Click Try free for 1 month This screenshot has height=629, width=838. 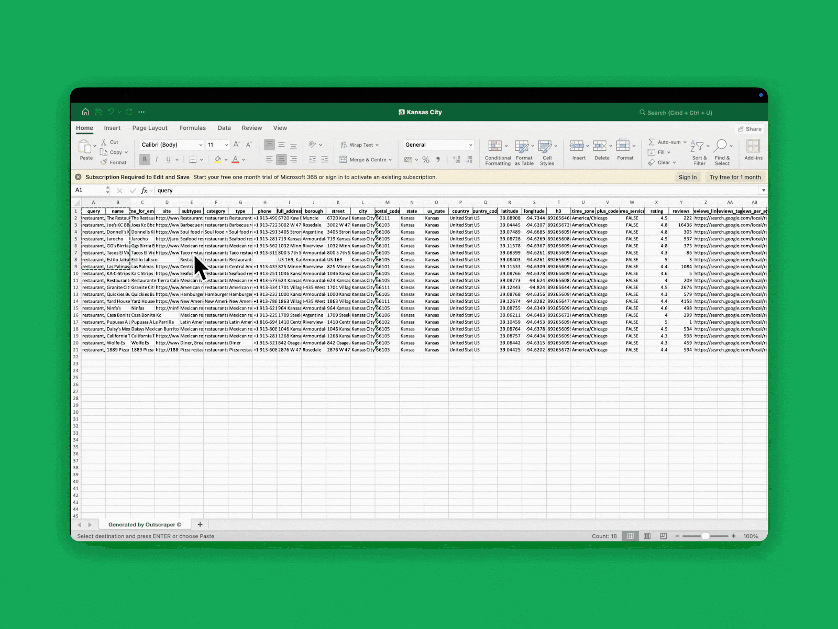pyautogui.click(x=735, y=177)
